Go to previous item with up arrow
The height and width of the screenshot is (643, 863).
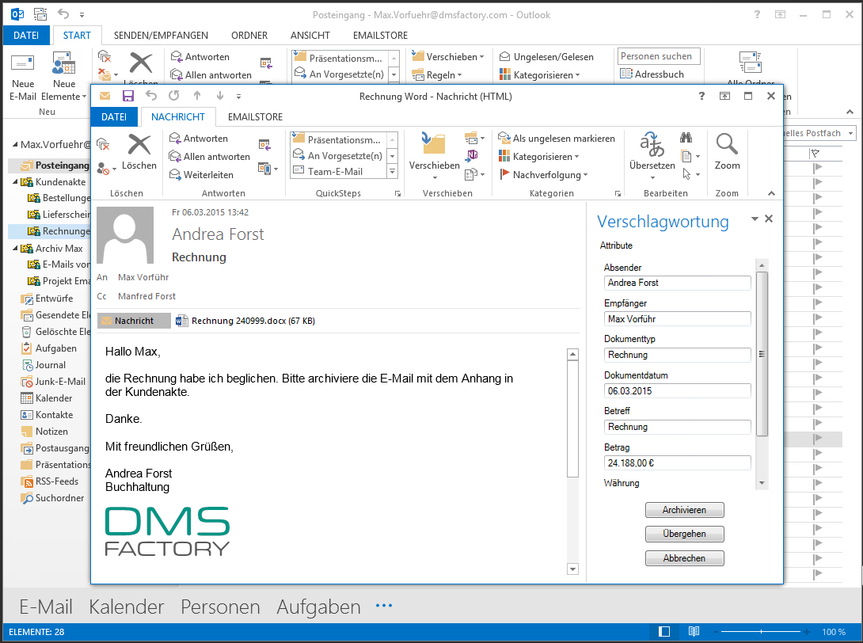click(x=197, y=96)
